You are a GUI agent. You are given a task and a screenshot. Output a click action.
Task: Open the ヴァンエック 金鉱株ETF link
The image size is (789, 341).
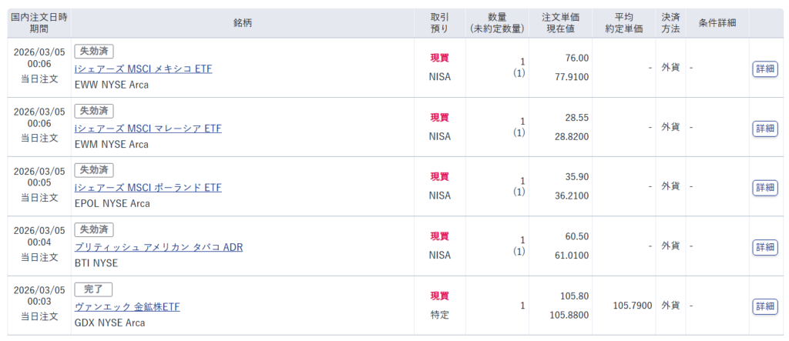tap(127, 306)
